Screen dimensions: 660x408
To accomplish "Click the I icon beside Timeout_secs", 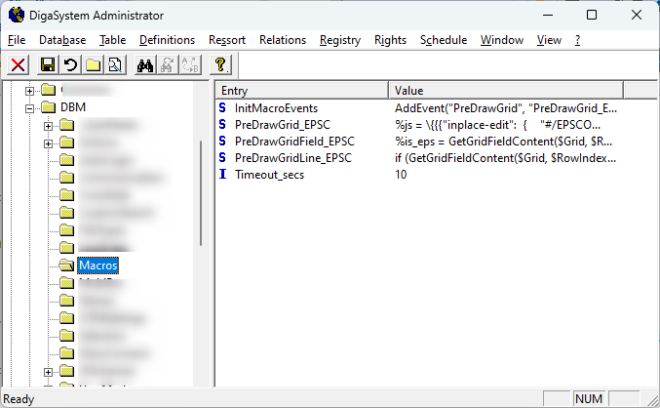I will [223, 174].
